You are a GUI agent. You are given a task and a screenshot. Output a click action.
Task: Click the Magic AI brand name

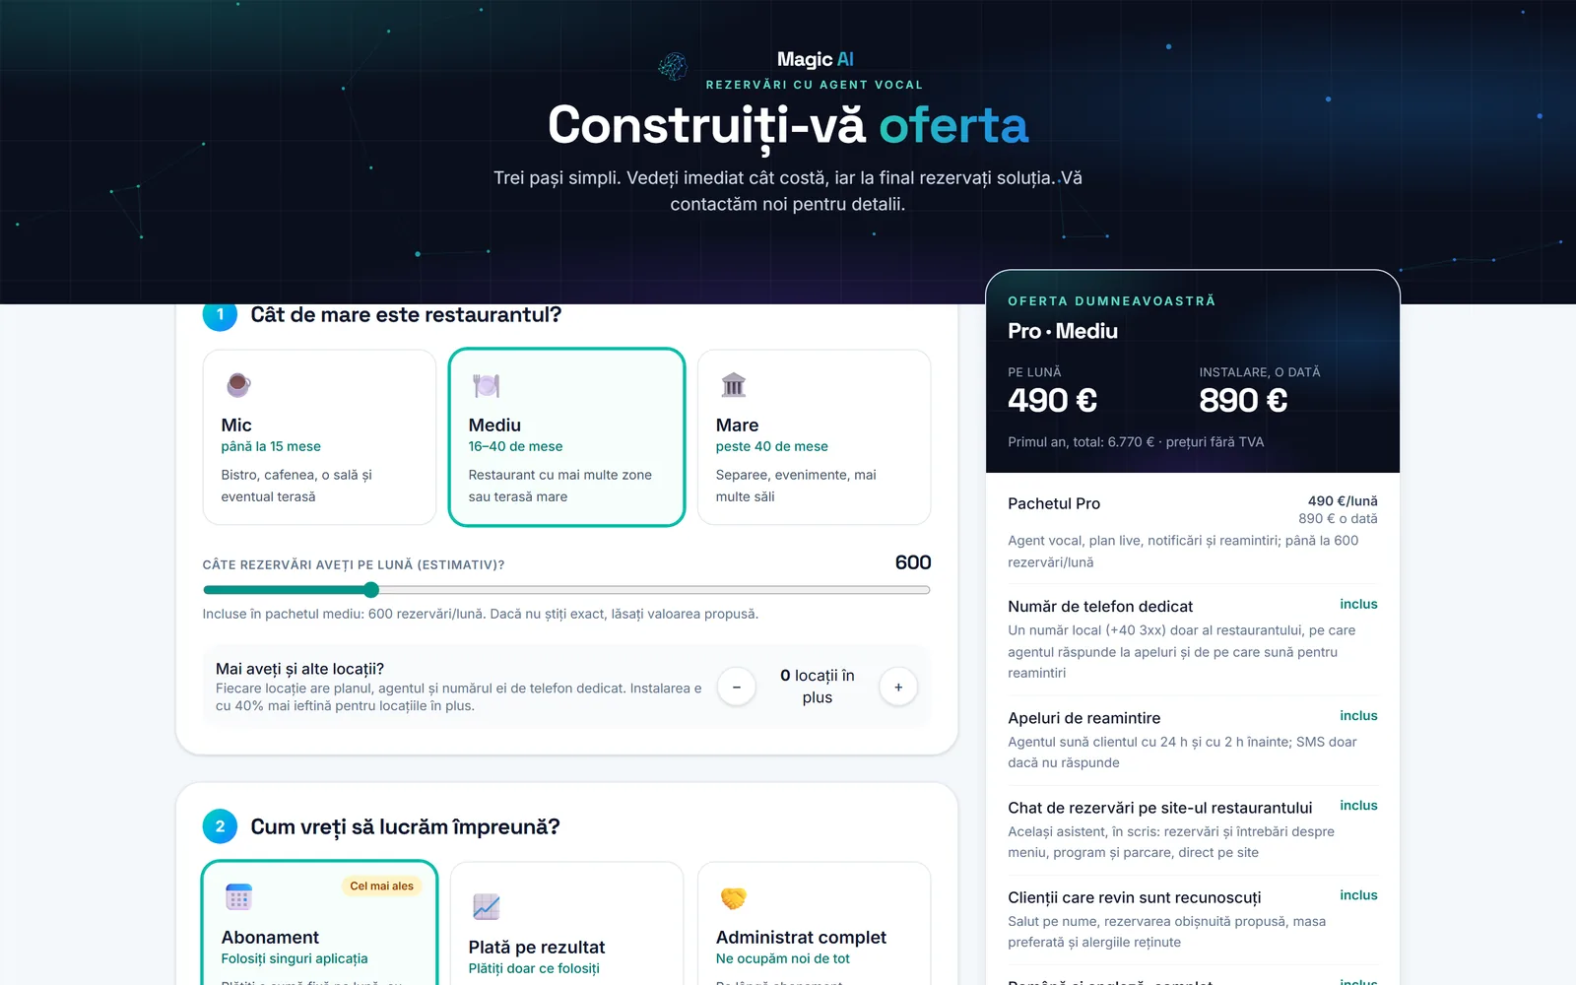click(815, 59)
